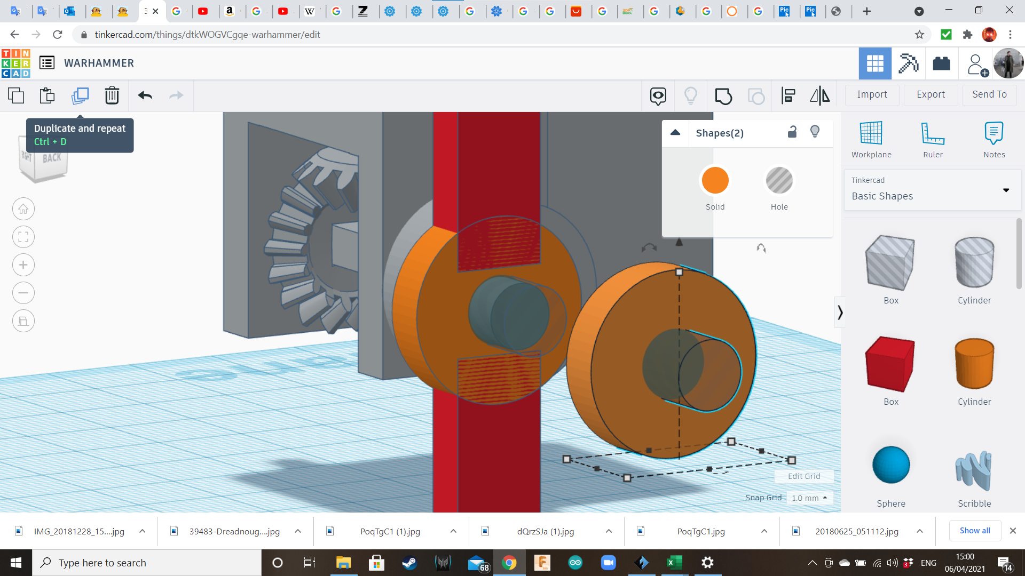The image size is (1025, 576).
Task: Select the blue Sphere shape thumbnail
Action: point(890,465)
